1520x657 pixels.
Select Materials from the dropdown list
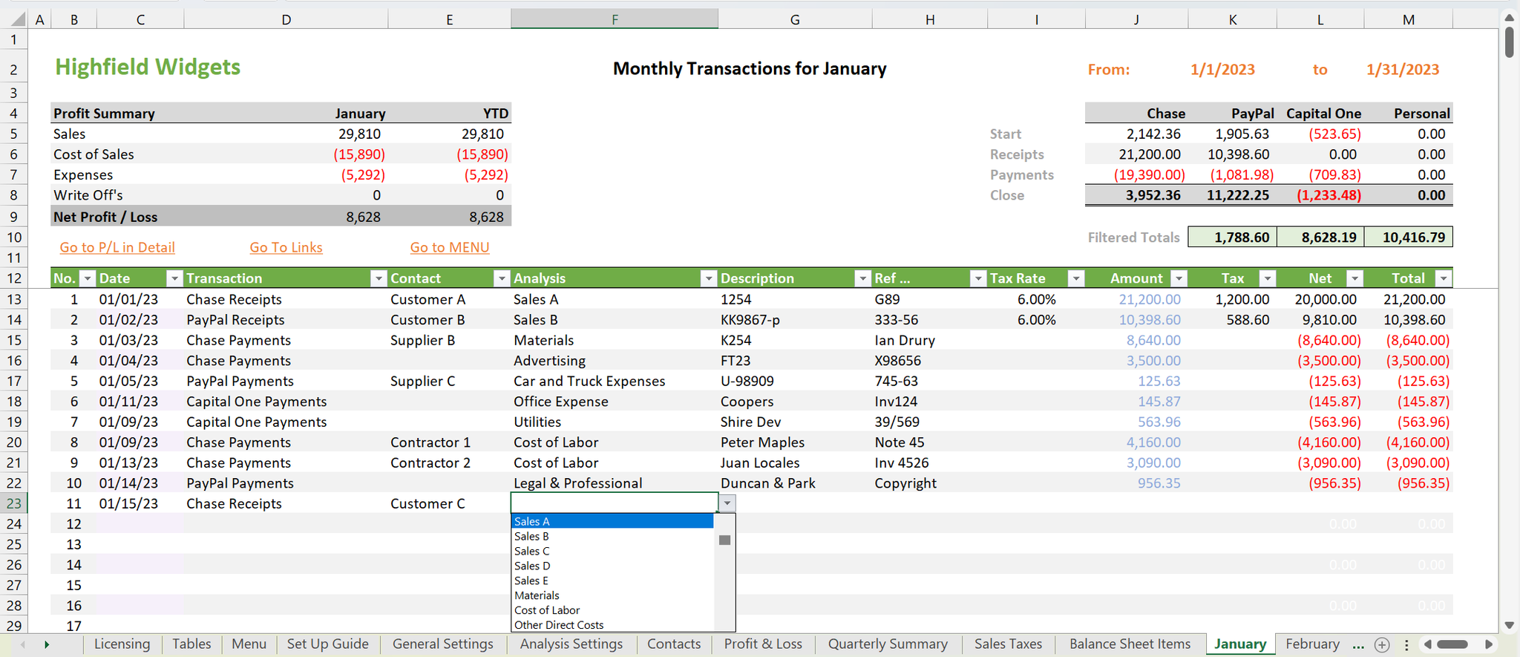537,595
